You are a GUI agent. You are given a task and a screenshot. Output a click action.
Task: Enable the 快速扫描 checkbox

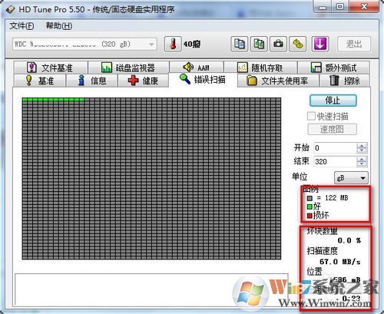311,116
